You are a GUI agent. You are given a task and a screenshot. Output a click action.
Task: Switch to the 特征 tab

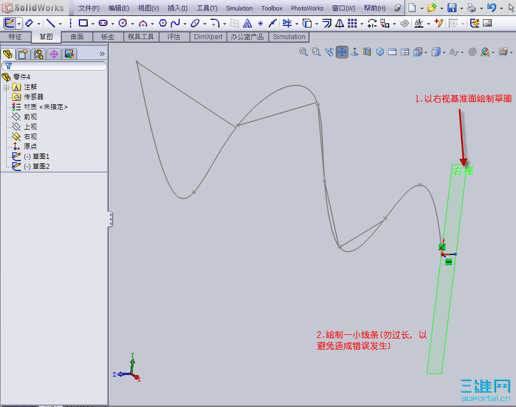tap(15, 37)
